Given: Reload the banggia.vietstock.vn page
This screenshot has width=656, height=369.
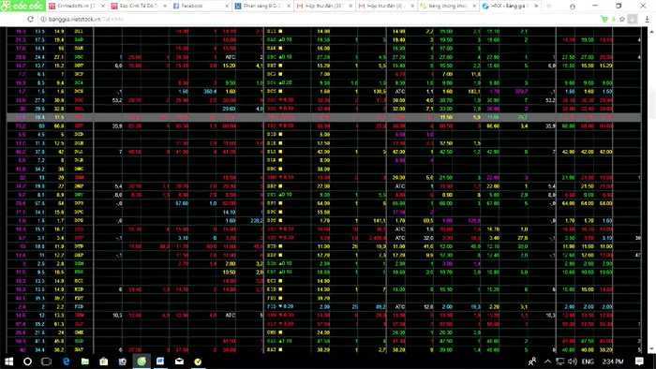Looking at the screenshot, I should coord(30,20).
